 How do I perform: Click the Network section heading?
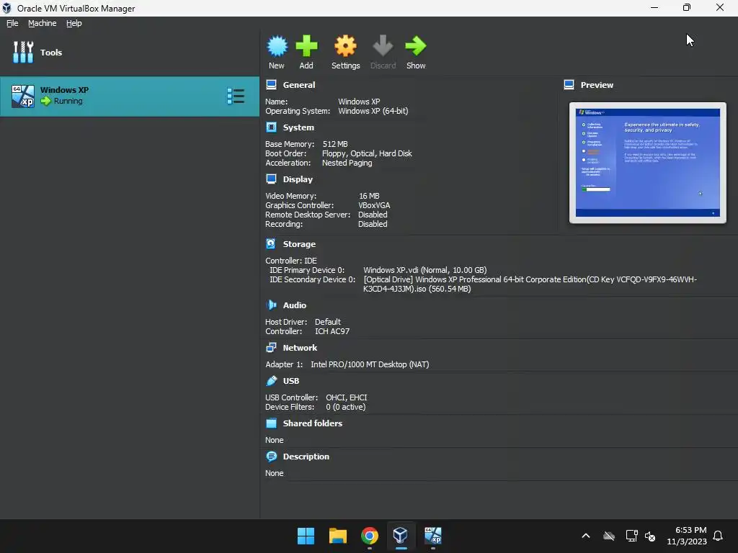(x=300, y=348)
